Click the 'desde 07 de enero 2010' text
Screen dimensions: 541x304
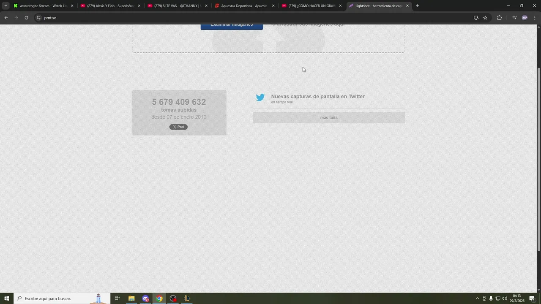coord(179,117)
